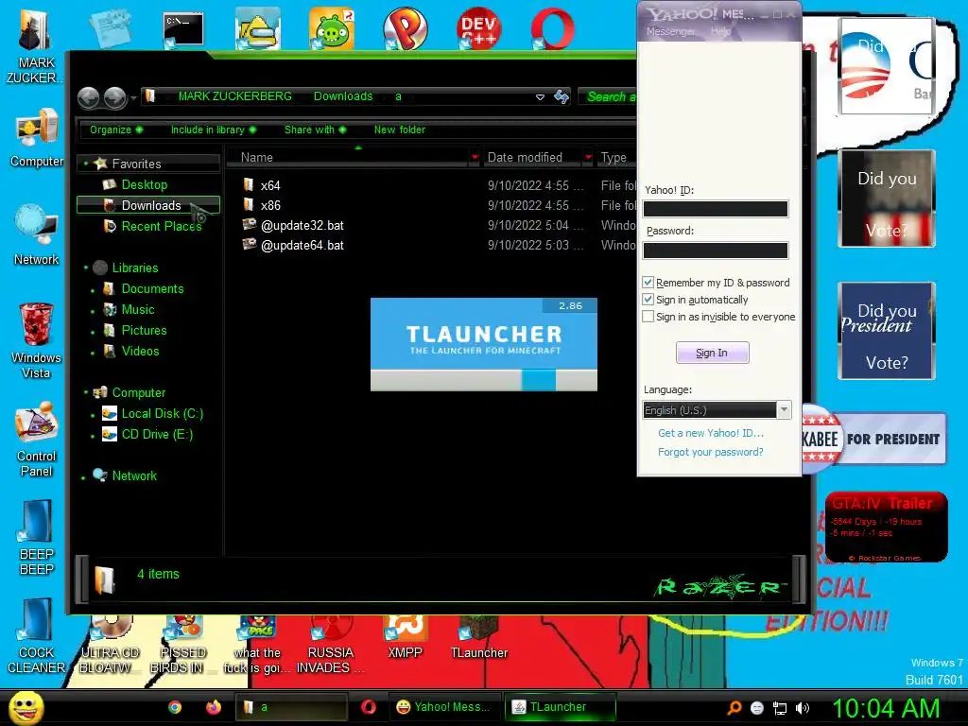Viewport: 968px width, 726px height.
Task: Click the 10:04 AM taskbar clock
Action: pos(886,708)
